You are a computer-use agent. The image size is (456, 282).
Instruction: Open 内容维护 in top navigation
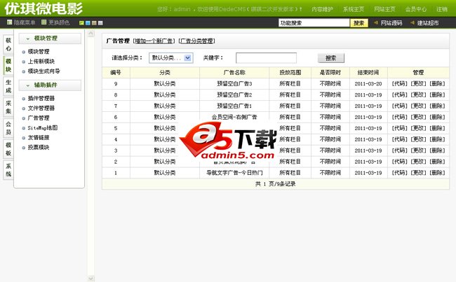point(322,9)
